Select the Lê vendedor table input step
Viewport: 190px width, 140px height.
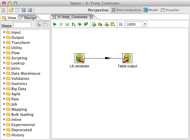pos(79,58)
